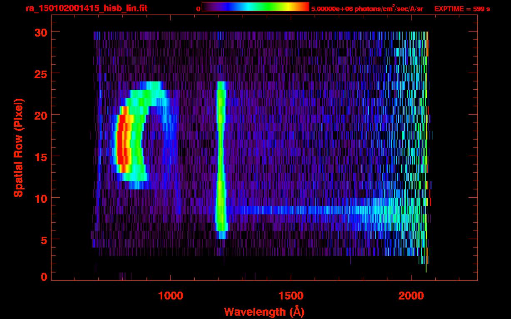Click the 2000 wavelength tick label
The height and width of the screenshot is (319, 511).
coord(411,296)
